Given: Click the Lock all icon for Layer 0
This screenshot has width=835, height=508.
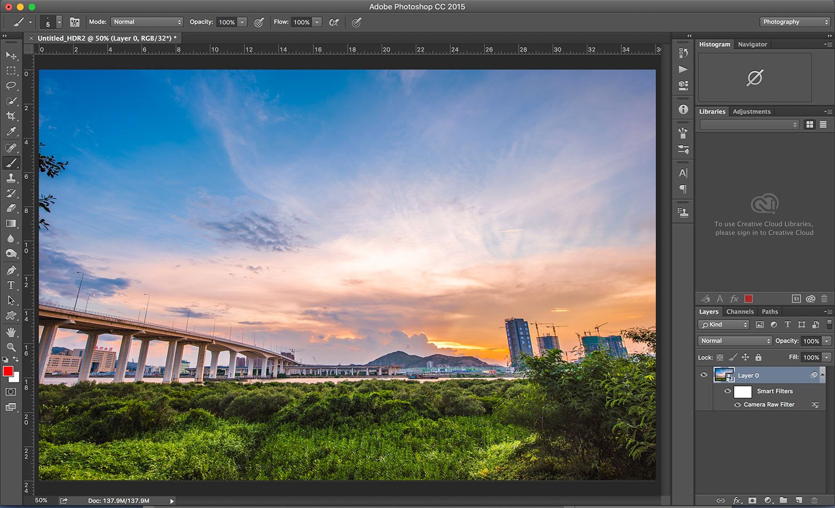Looking at the screenshot, I should (758, 357).
